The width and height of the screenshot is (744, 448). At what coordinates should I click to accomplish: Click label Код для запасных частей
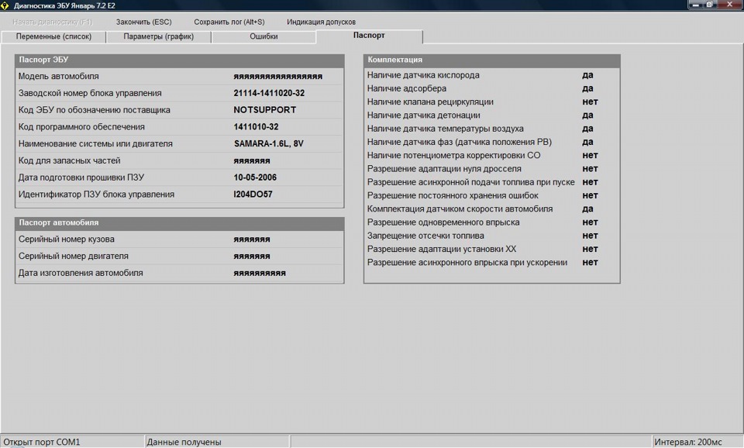pyautogui.click(x=69, y=161)
